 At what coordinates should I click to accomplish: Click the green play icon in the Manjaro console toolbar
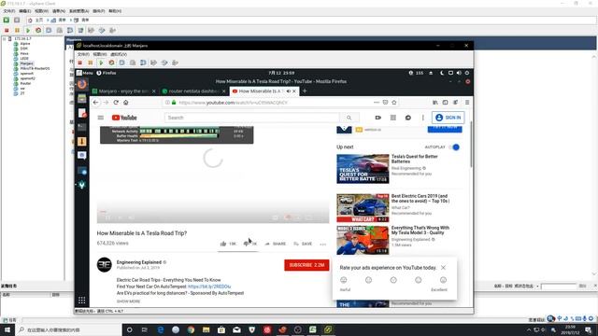101,63
